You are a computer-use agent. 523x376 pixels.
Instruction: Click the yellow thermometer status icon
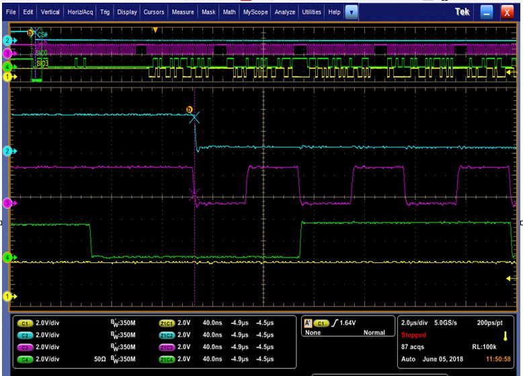tap(505, 336)
